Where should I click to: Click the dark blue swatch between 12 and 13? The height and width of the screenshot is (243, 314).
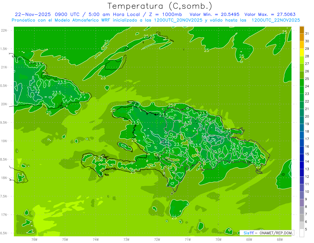pos(302,173)
